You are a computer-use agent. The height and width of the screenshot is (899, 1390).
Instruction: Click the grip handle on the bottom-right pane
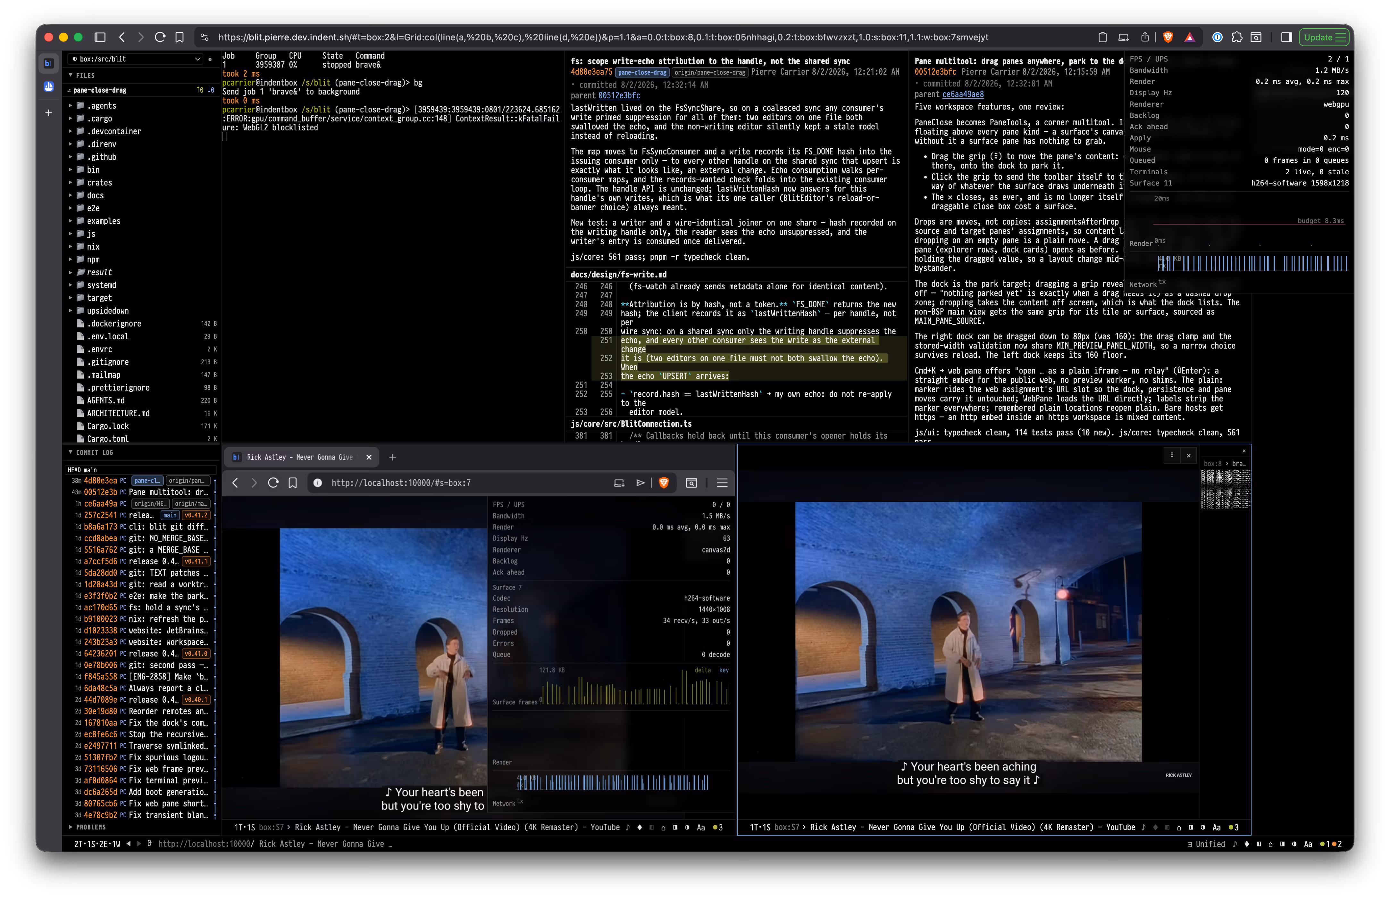point(1172,455)
